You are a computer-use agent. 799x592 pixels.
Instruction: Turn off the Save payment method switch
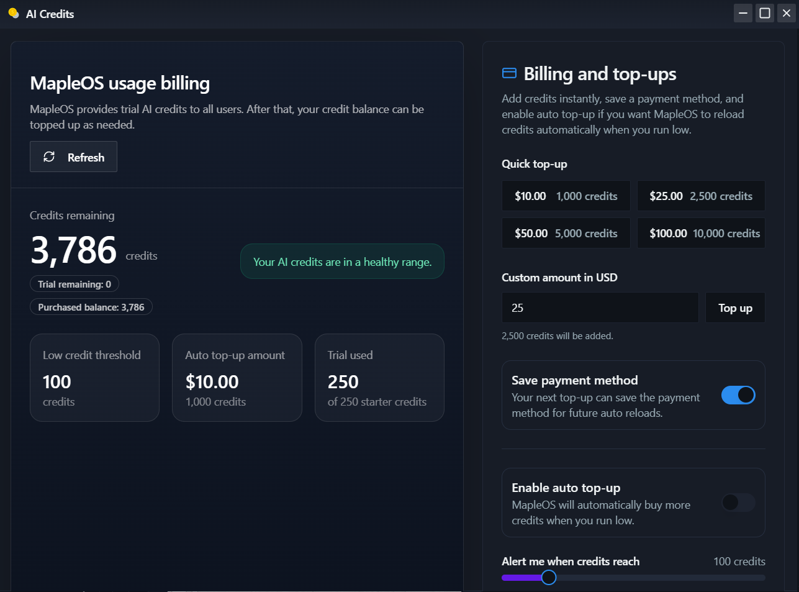(738, 395)
